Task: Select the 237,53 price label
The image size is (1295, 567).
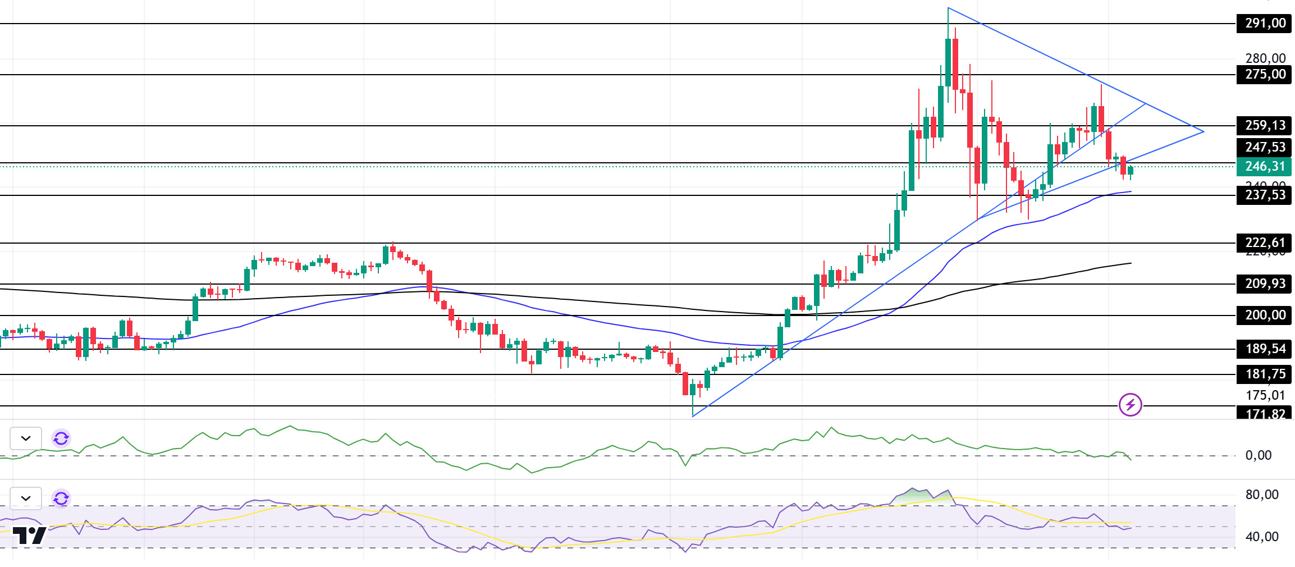Action: click(1264, 195)
